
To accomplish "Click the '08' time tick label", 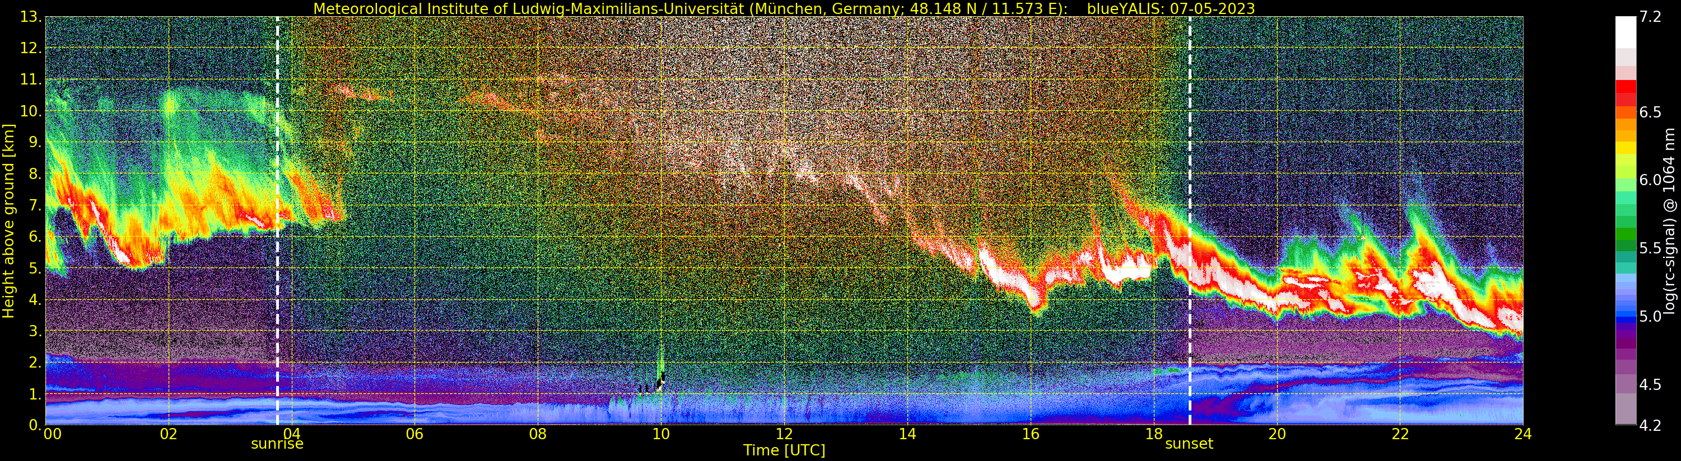I will point(538,434).
